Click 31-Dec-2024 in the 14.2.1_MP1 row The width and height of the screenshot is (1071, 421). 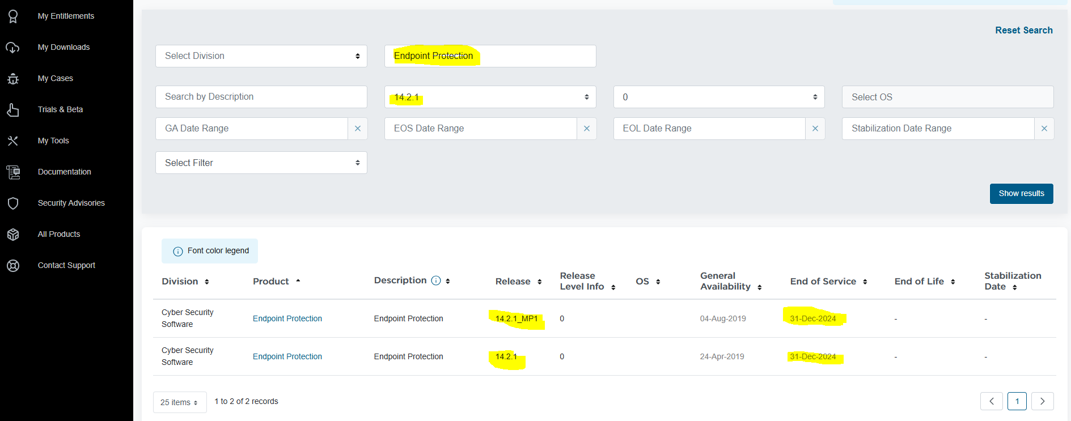click(813, 318)
